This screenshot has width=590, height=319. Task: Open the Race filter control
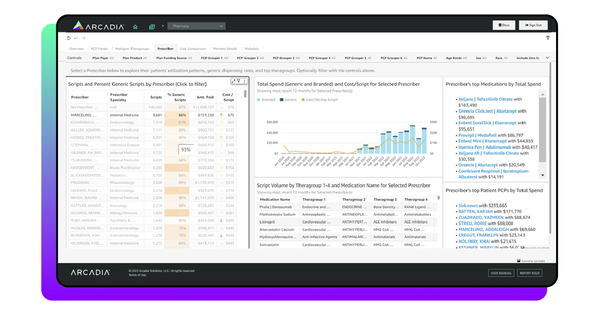pyautogui.click(x=501, y=58)
